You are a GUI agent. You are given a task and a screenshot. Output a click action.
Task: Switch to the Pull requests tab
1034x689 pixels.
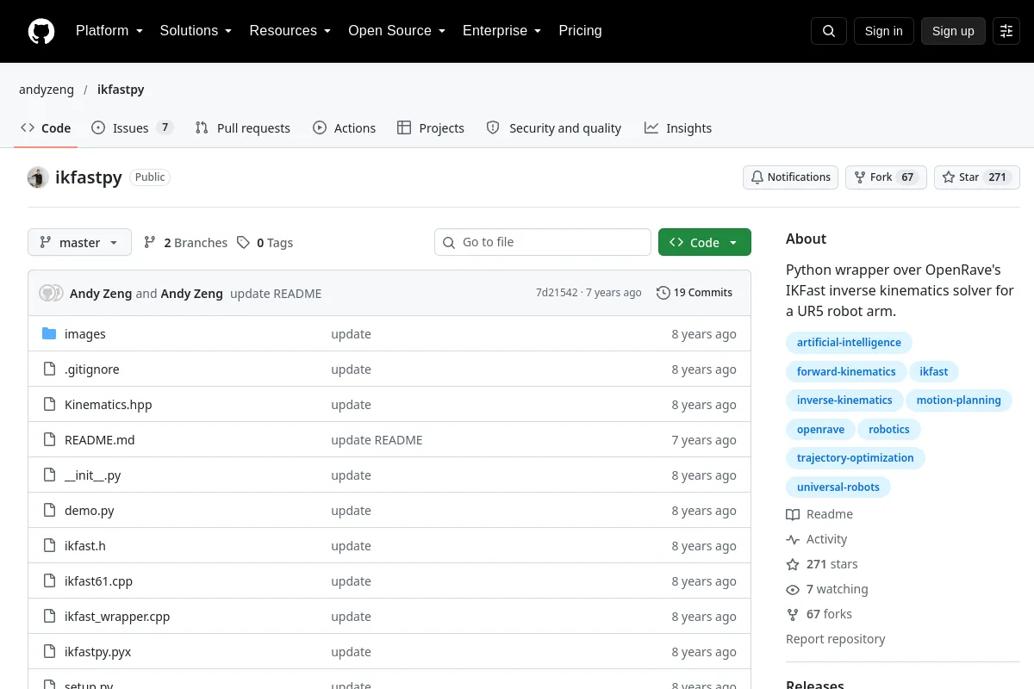pos(243,128)
